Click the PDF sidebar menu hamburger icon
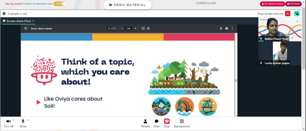Screen dimensions: 306x131 coord(26,28)
